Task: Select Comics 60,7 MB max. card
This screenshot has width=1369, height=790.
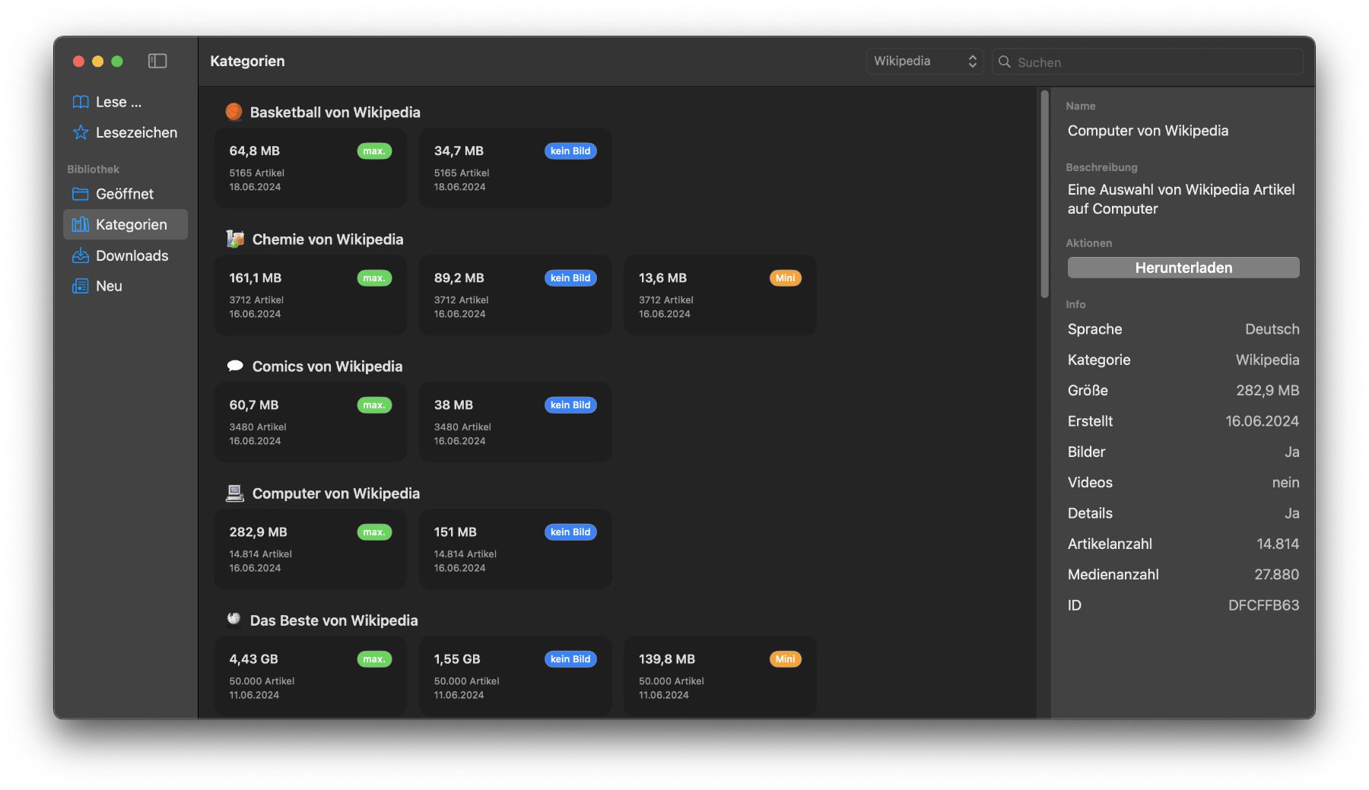Action: click(x=310, y=422)
